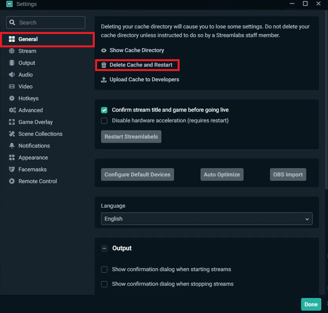
Task: Click the OBS Import button
Action: click(x=288, y=174)
